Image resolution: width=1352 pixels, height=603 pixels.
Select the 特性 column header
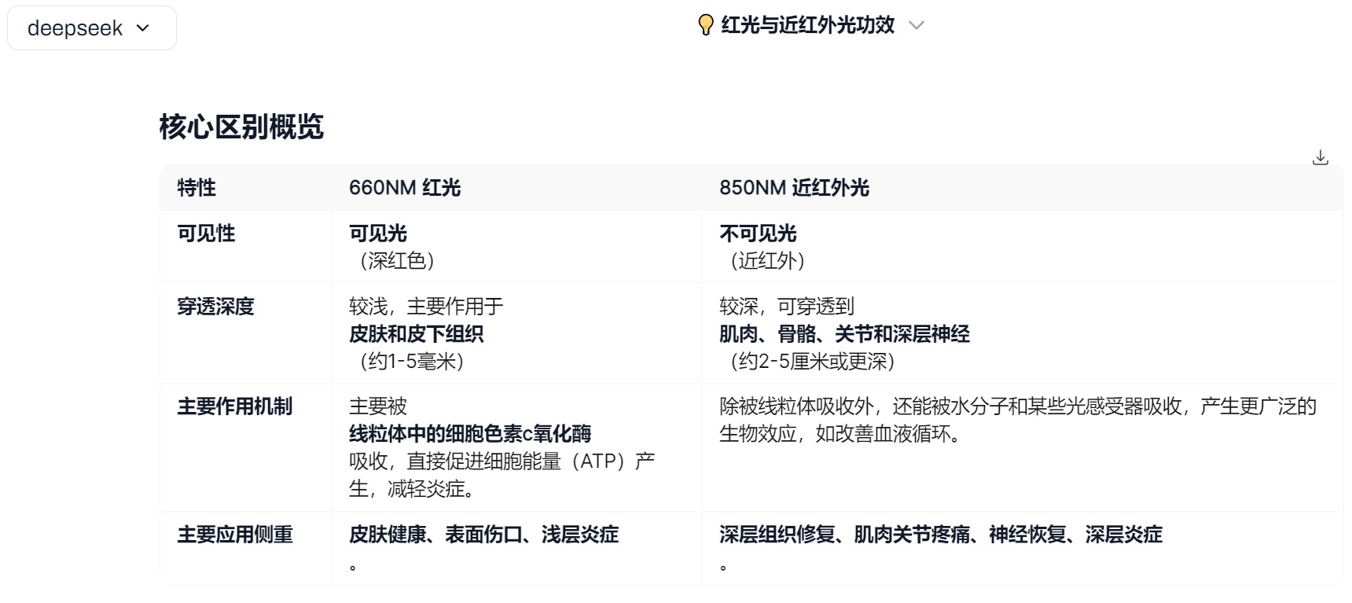point(197,188)
